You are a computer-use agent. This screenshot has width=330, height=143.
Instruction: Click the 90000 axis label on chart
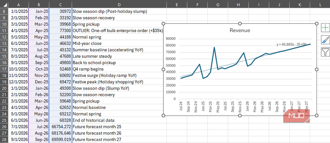click(x=171, y=39)
